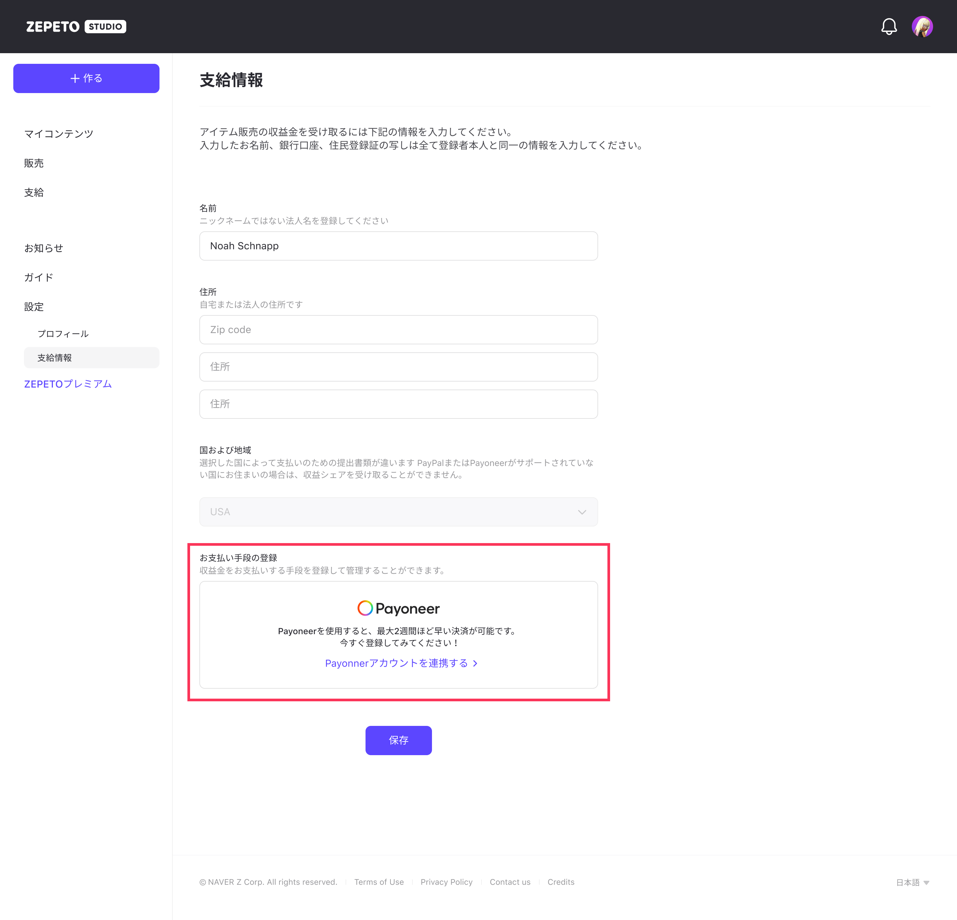Open the user avatar menu
This screenshot has width=957, height=920.
tap(922, 26)
